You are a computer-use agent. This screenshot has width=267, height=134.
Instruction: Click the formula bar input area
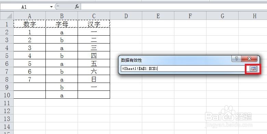pyautogui.click(x=174, y=7)
